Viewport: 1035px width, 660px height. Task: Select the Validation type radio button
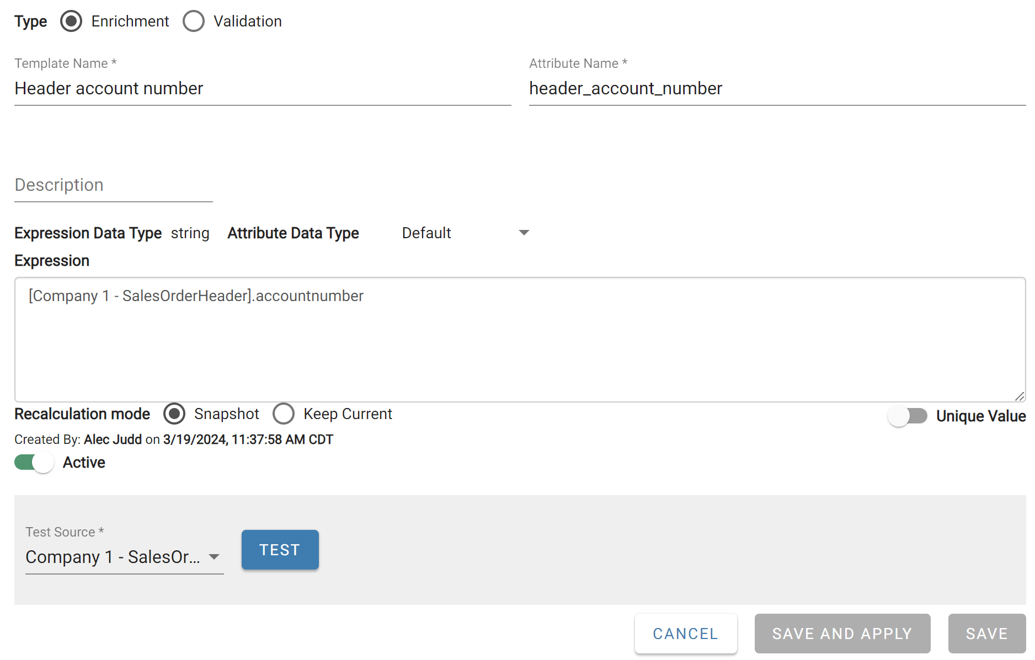(194, 22)
